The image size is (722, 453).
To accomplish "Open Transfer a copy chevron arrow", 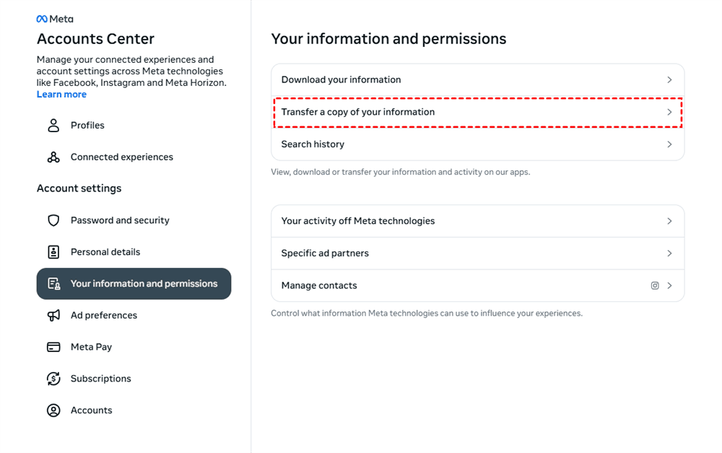I will click(x=669, y=113).
